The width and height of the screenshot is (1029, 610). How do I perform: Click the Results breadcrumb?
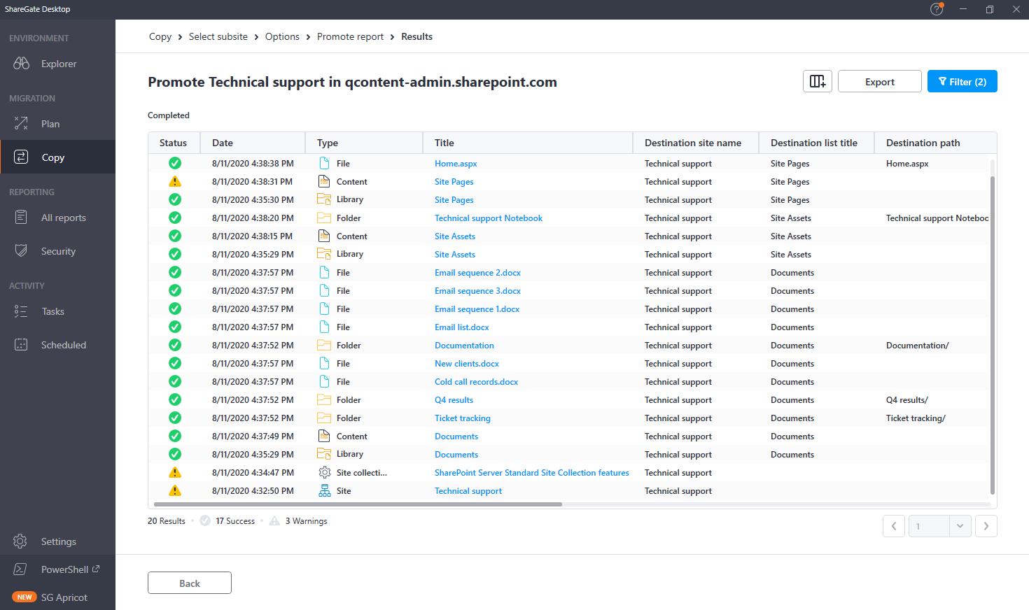(416, 36)
